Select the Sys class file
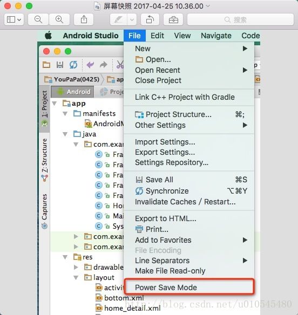This screenshot has width=298, height=315. (109, 226)
